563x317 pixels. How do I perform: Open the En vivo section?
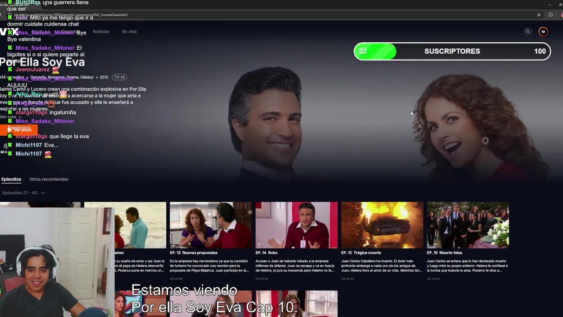tap(129, 32)
